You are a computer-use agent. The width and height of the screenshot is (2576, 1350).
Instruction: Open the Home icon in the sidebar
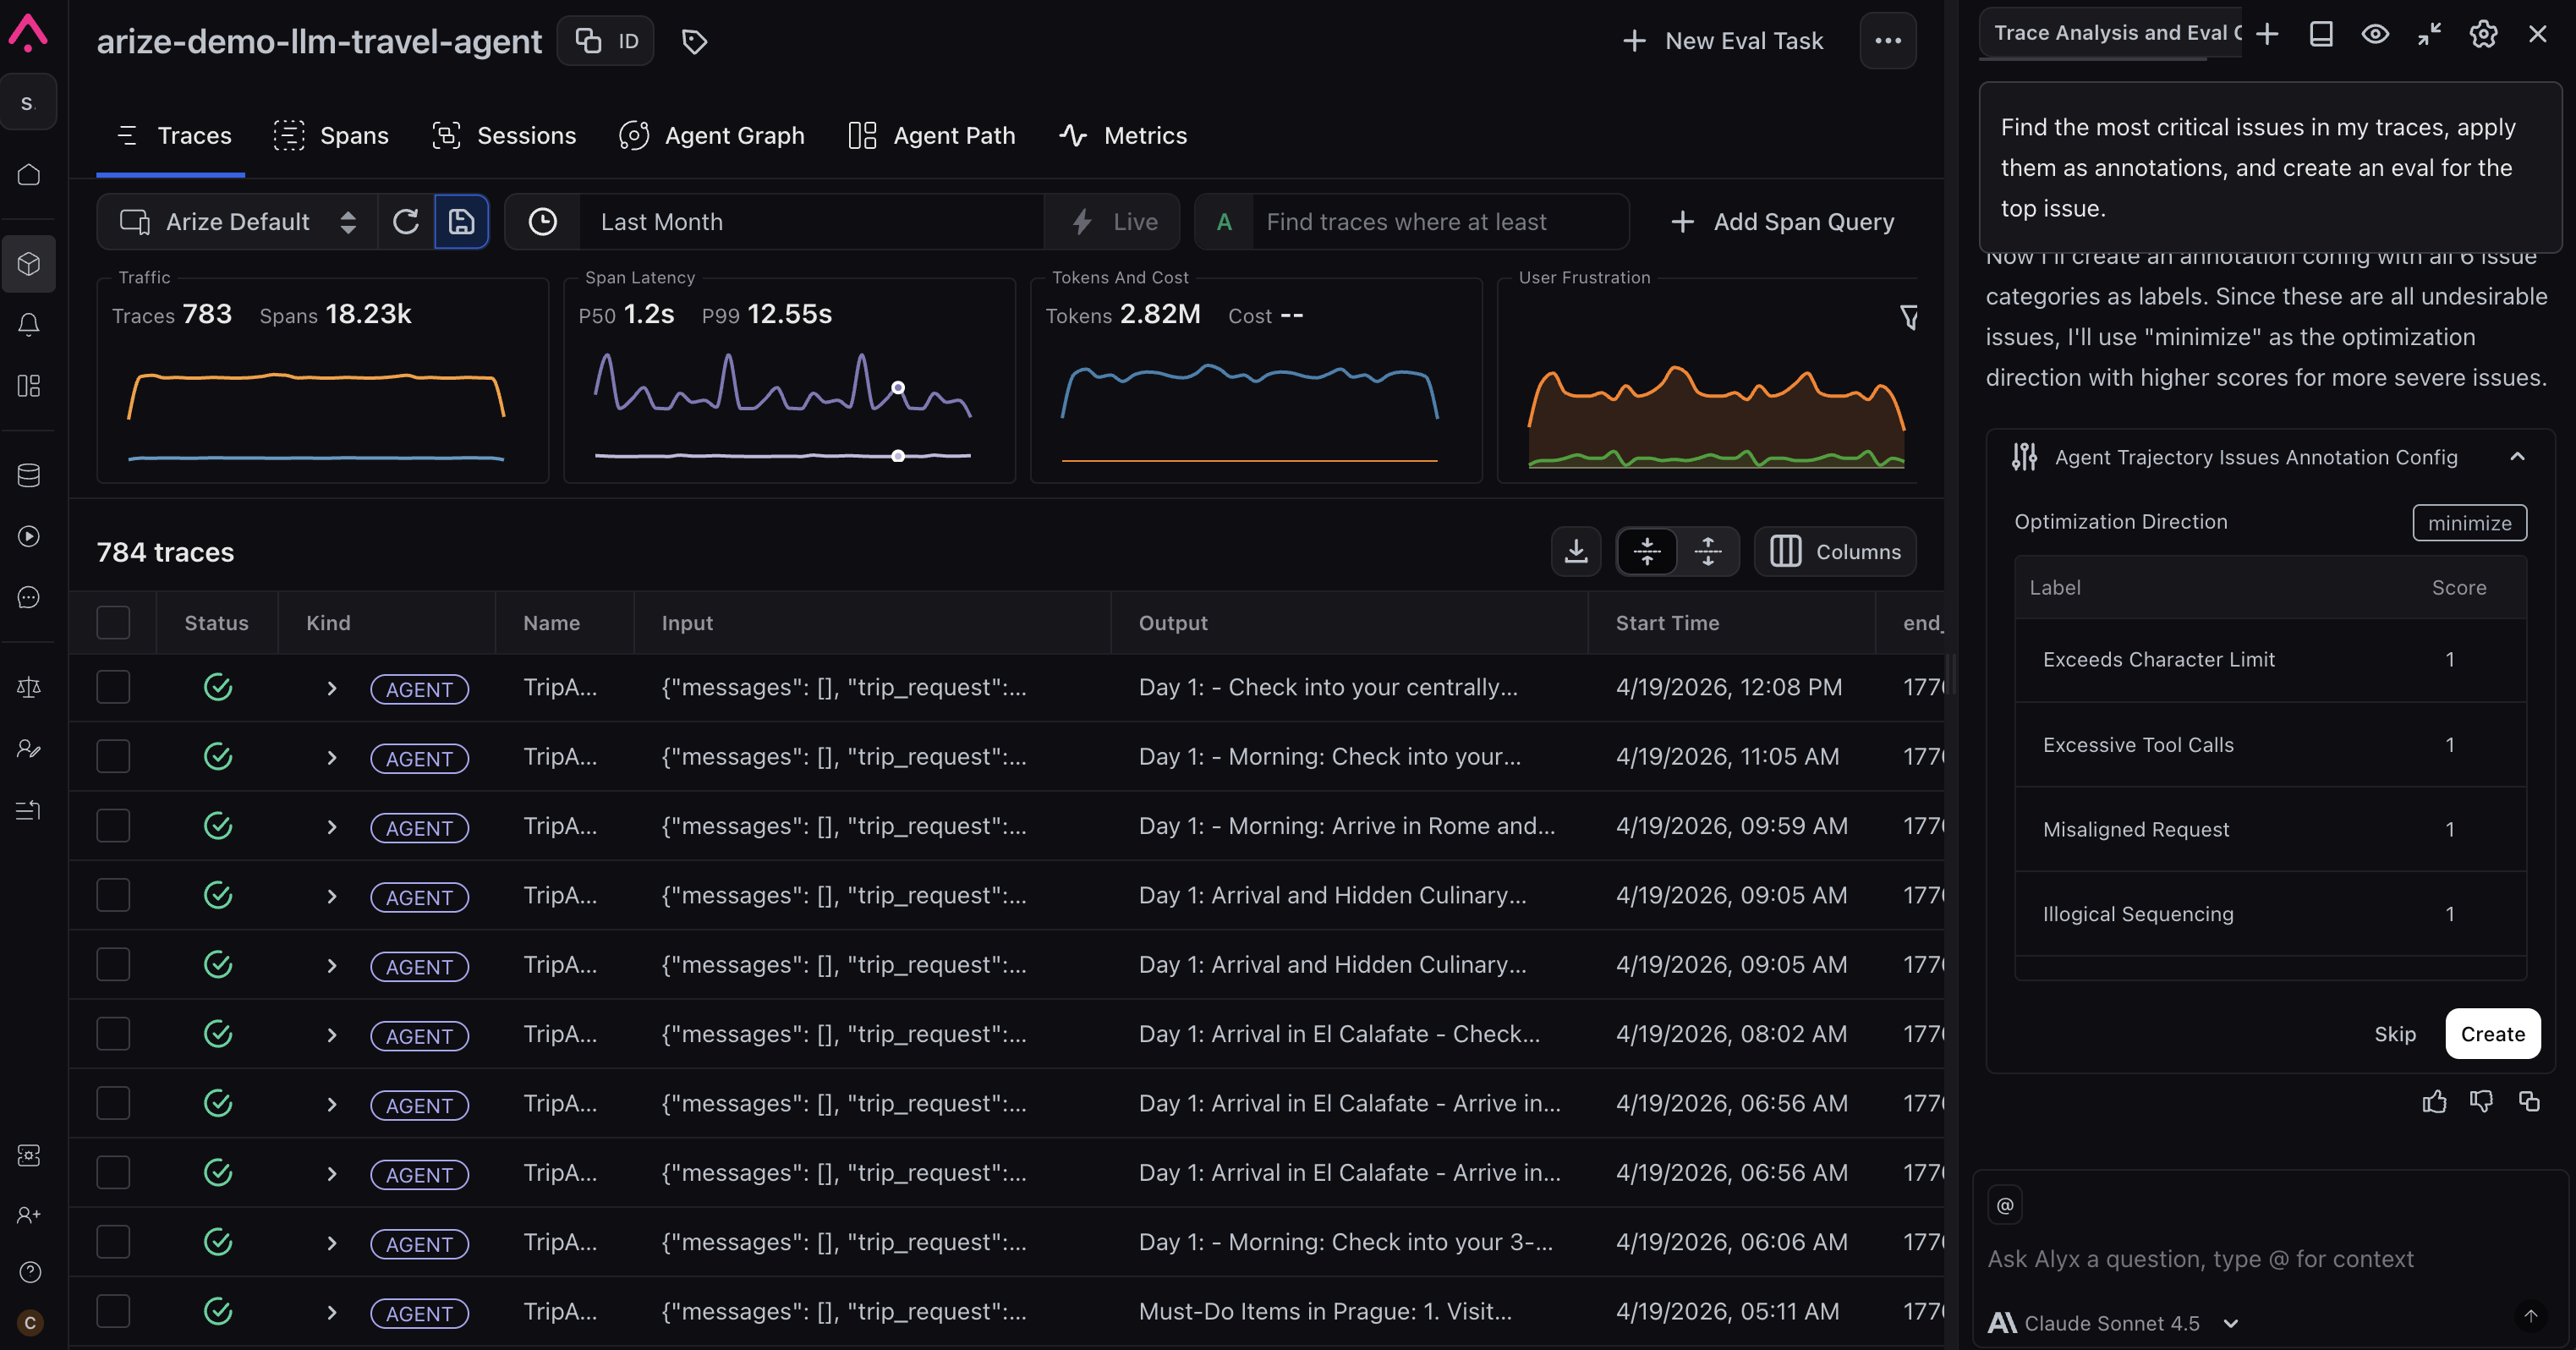click(29, 174)
